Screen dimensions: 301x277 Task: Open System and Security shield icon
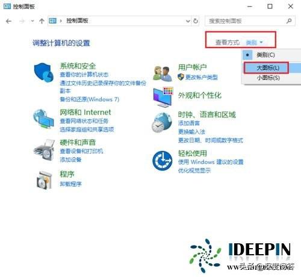[x=44, y=72]
